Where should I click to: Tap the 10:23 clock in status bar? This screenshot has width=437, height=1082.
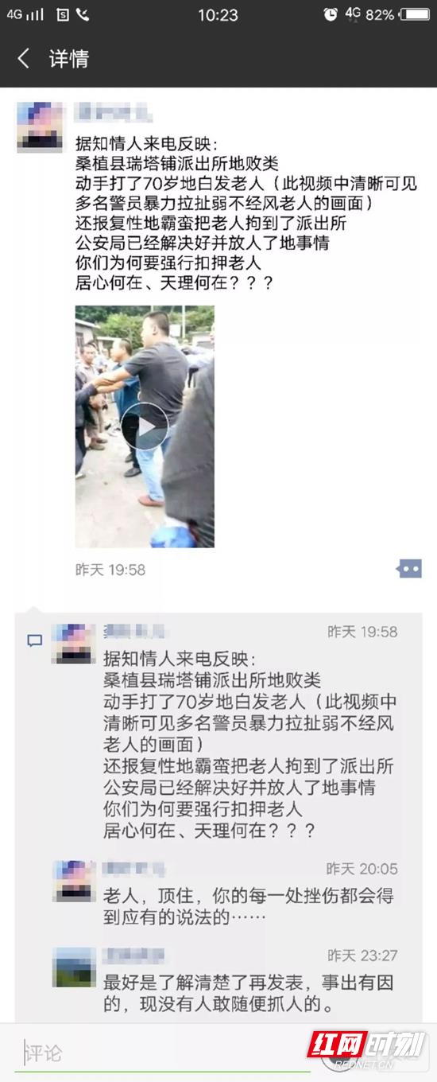pyautogui.click(x=218, y=14)
